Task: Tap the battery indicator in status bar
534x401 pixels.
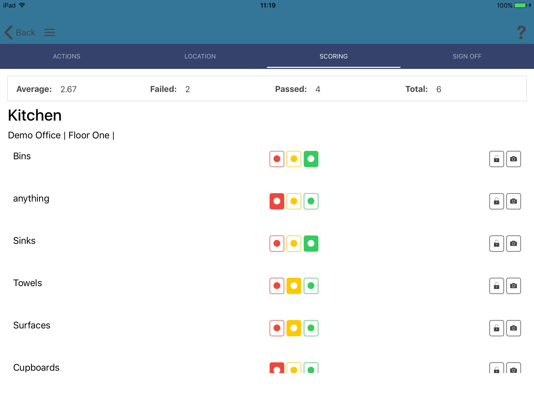Action: (x=521, y=5)
